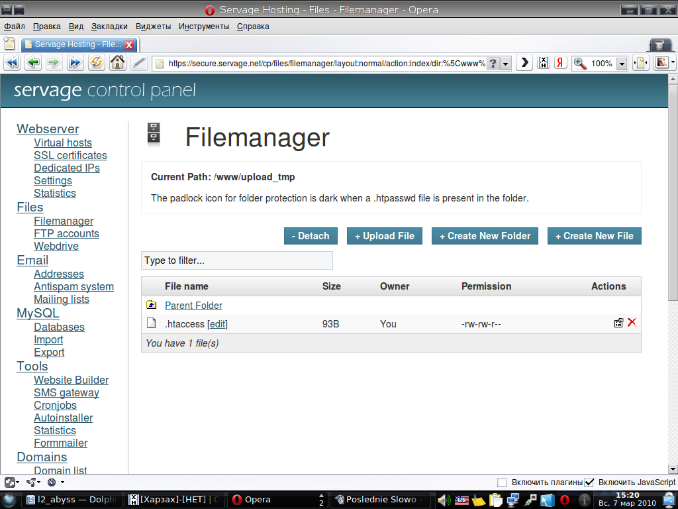Click the wand (pencil) toolbar icon

139,63
